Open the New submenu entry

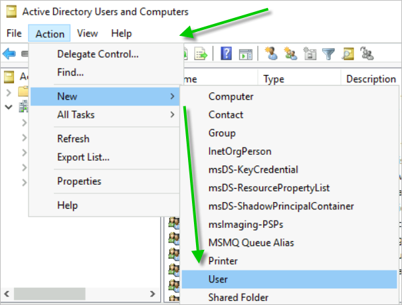pyautogui.click(x=105, y=96)
